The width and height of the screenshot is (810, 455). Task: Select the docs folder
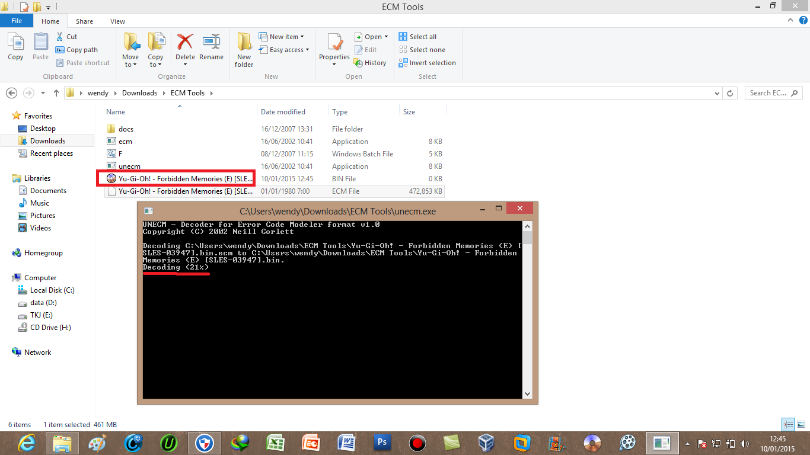pyautogui.click(x=274, y=129)
